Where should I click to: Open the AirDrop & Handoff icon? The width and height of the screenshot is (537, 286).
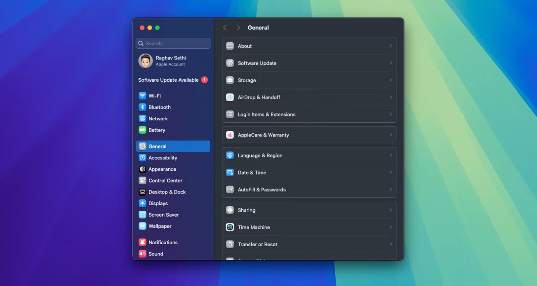tap(230, 97)
